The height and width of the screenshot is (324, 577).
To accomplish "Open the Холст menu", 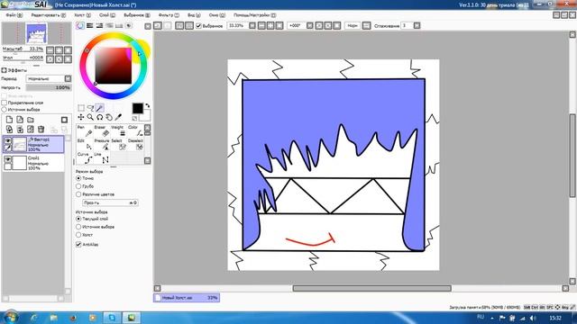I will tap(82, 15).
